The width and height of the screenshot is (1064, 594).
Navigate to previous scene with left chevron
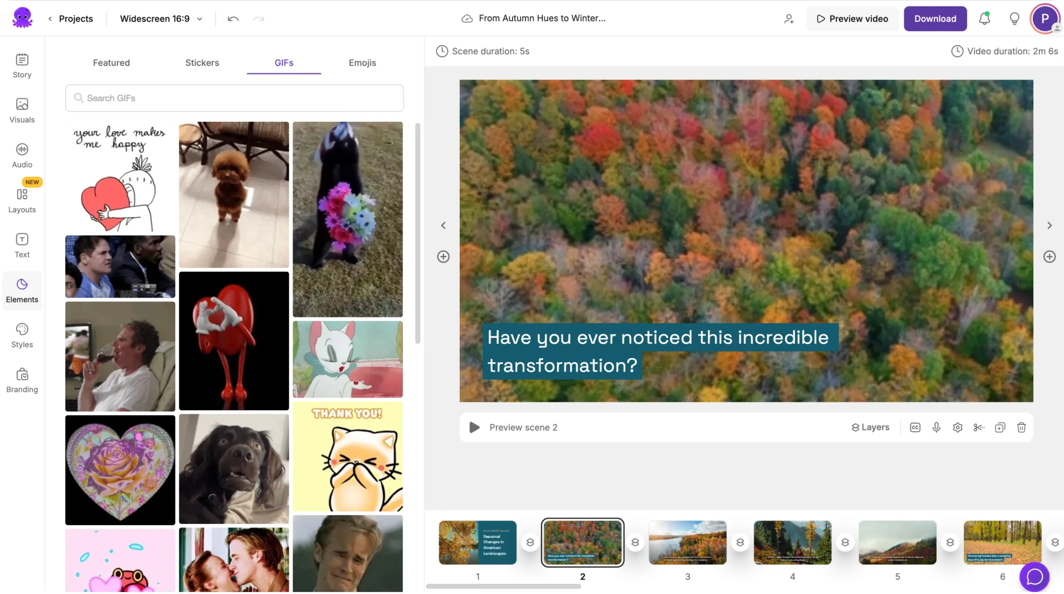(x=443, y=225)
